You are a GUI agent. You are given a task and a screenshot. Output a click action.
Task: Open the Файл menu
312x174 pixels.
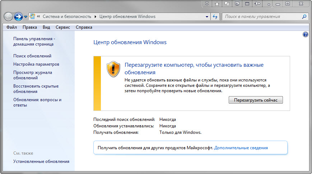pyautogui.click(x=11, y=27)
